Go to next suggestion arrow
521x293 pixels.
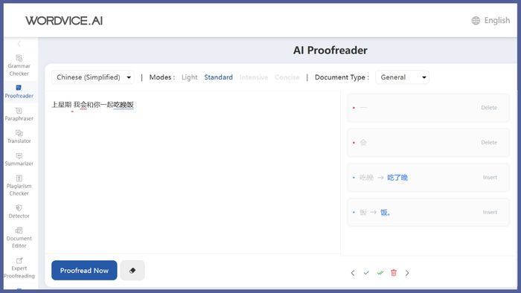(407, 273)
